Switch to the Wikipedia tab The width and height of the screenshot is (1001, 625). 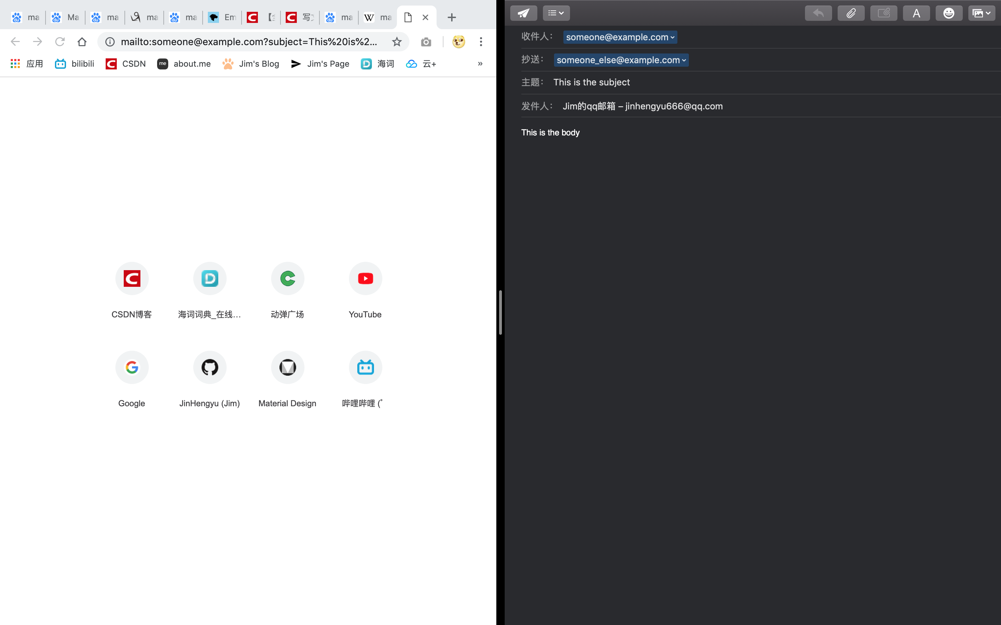click(x=377, y=17)
